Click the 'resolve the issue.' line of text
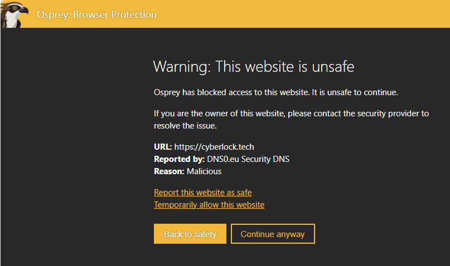450x266 pixels. 185,126
